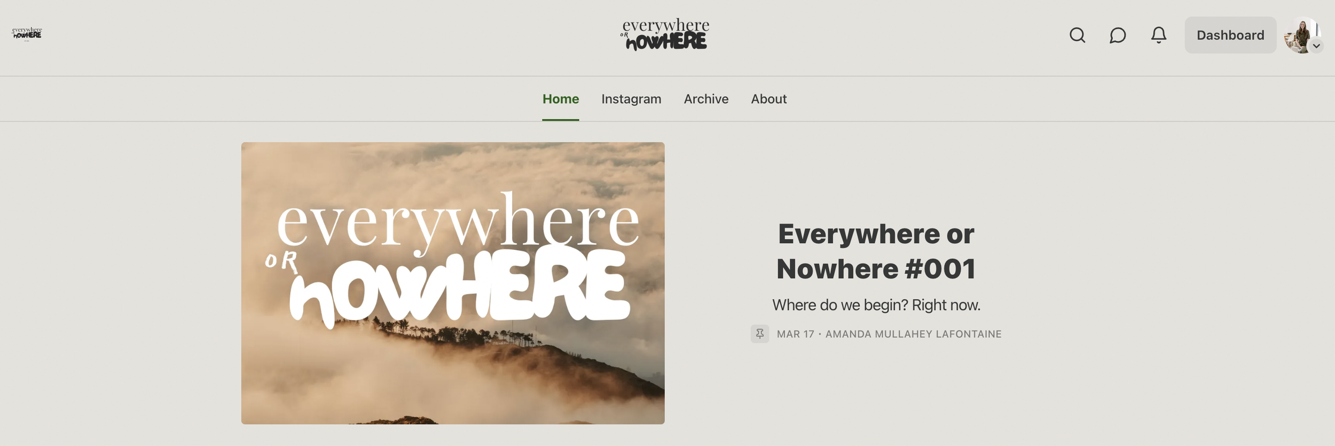This screenshot has width=1335, height=446.
Task: Open the chat speech bubble icon
Action: pos(1118,35)
